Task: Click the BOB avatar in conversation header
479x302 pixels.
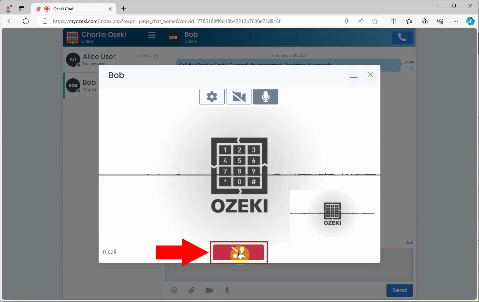Action: 173,37
